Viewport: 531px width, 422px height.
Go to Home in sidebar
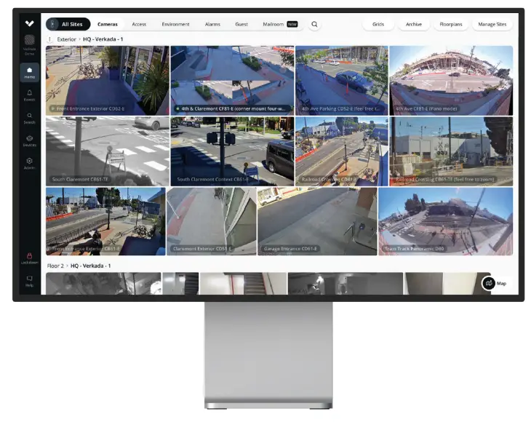[x=30, y=73]
